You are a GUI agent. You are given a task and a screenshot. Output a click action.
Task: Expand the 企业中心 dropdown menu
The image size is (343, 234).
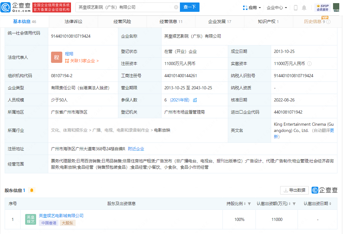point(277,8)
